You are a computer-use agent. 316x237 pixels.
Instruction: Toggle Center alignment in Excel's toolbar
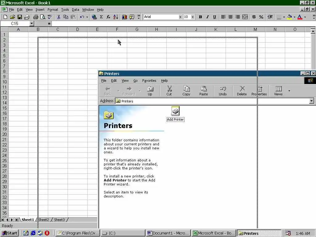pyautogui.click(x=231, y=17)
